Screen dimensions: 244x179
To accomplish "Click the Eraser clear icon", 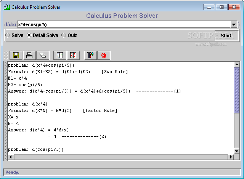I will [x=43, y=55].
